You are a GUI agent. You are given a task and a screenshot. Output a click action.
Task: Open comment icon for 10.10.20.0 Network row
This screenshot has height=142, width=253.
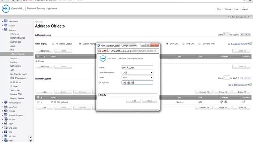tap(243, 102)
